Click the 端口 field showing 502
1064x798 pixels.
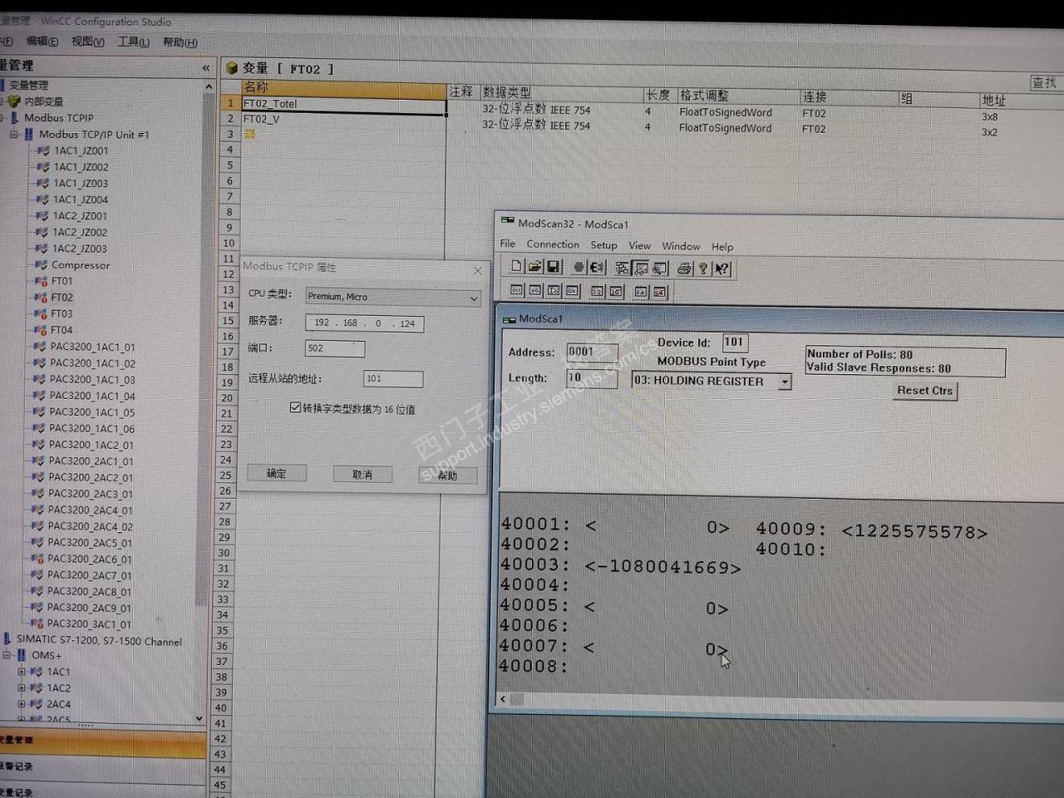[x=335, y=348]
